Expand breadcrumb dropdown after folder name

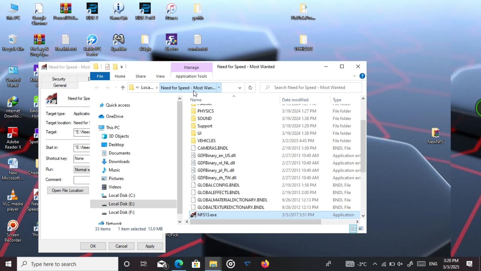coord(218,88)
